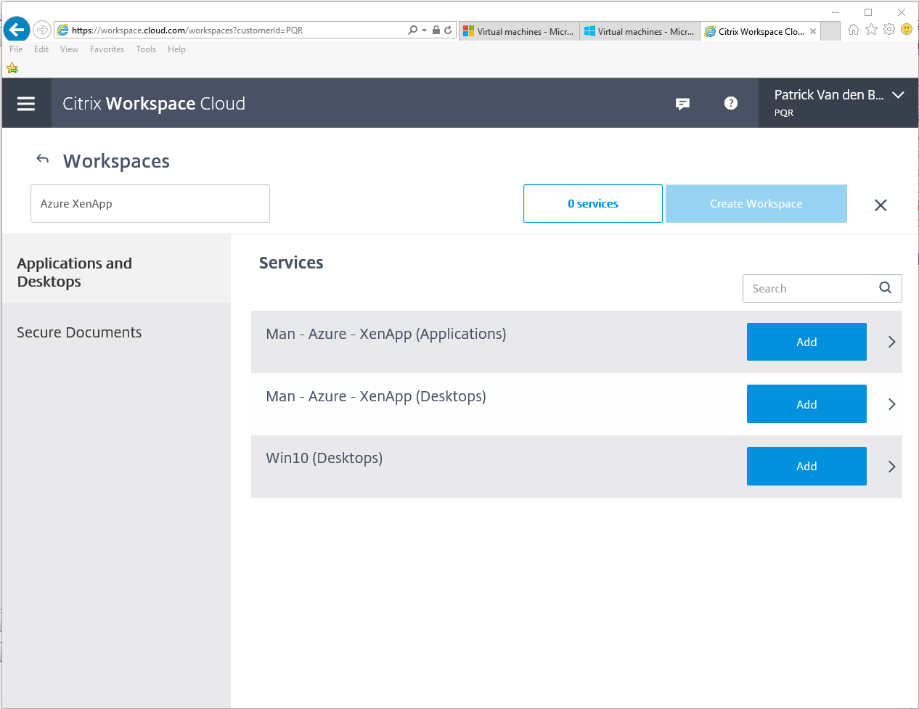919x709 pixels.
Task: Click the browser back arrow button
Action: [17, 30]
